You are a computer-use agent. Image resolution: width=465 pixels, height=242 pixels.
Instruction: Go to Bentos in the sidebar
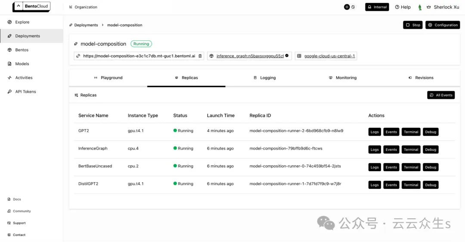[x=22, y=50]
